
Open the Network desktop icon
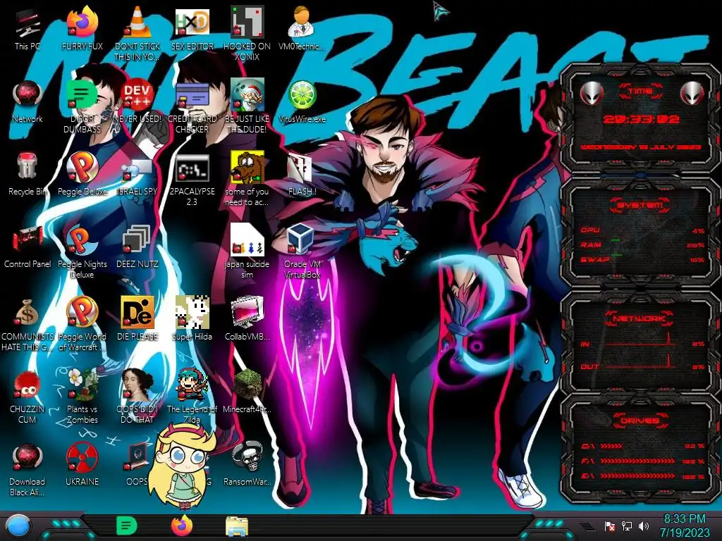point(27,96)
